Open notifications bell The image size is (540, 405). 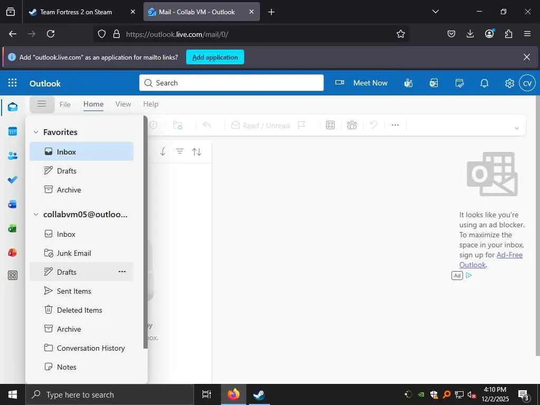[x=485, y=83]
